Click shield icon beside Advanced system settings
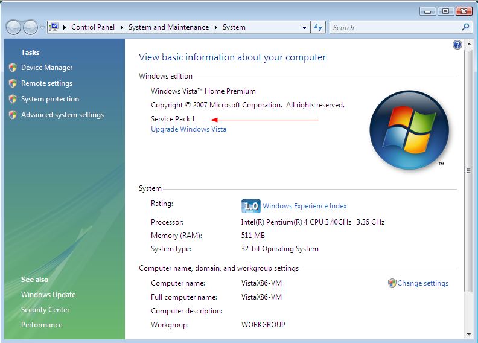478x343 pixels. [13, 115]
